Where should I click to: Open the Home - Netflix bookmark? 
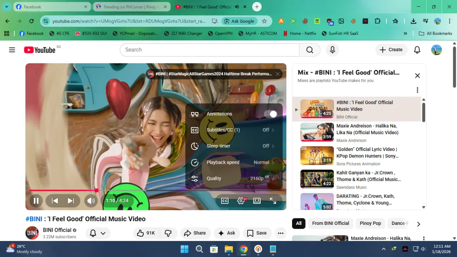(x=300, y=34)
